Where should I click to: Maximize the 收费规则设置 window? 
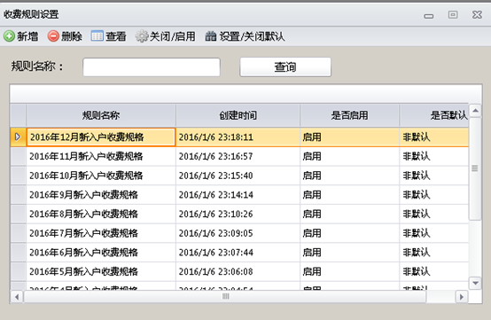coord(453,14)
